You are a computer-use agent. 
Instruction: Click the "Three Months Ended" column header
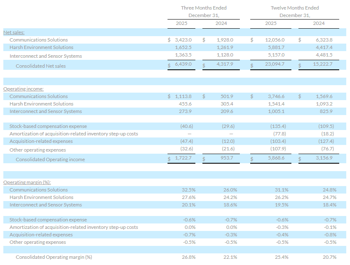[204, 8]
